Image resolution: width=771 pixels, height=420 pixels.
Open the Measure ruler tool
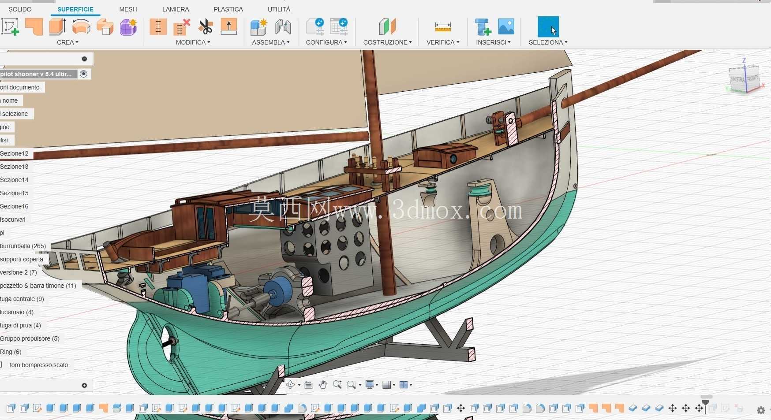[443, 27]
